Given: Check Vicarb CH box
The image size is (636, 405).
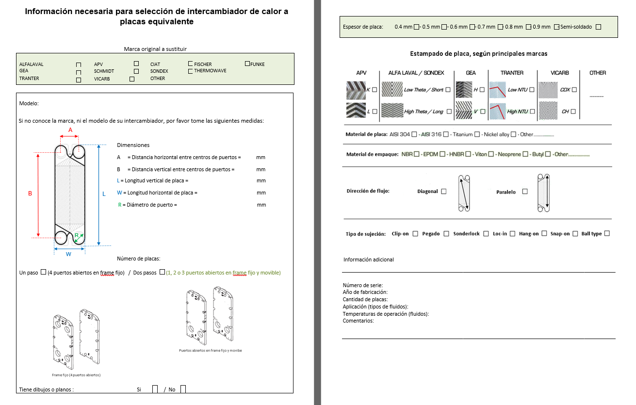Looking at the screenshot, I should click(x=573, y=112).
